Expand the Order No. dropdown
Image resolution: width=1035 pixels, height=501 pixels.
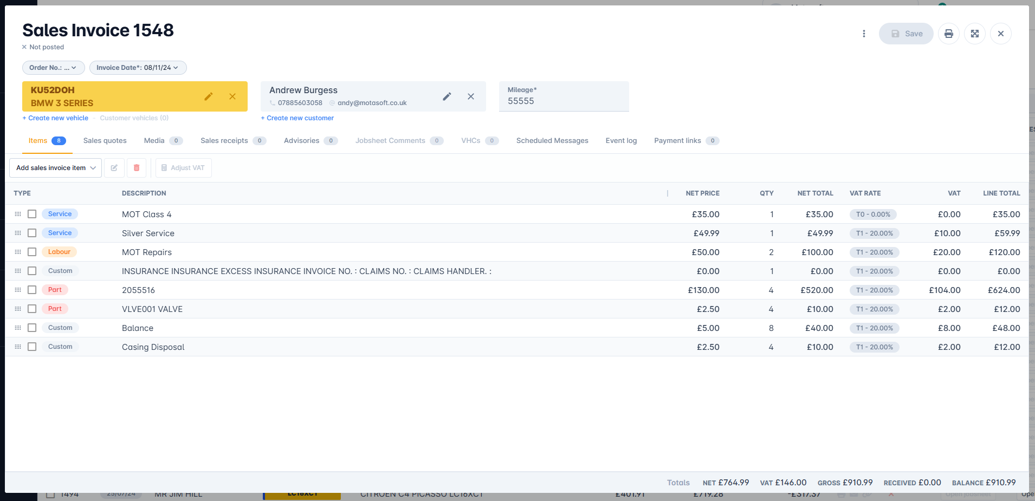[x=53, y=68]
